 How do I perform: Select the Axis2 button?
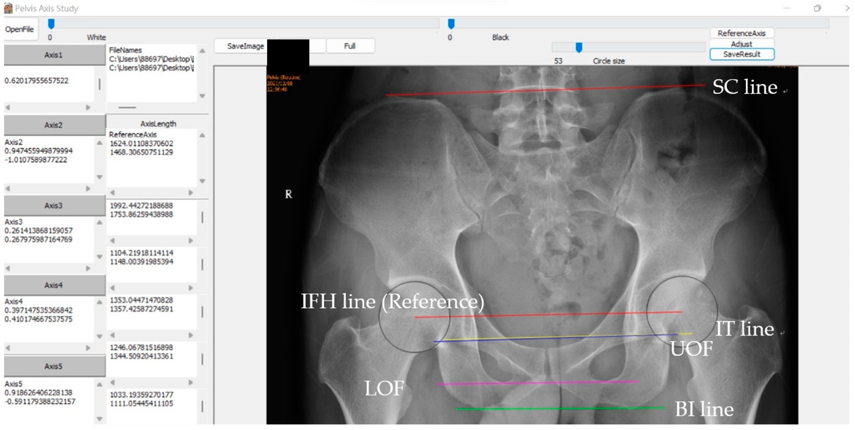54,125
